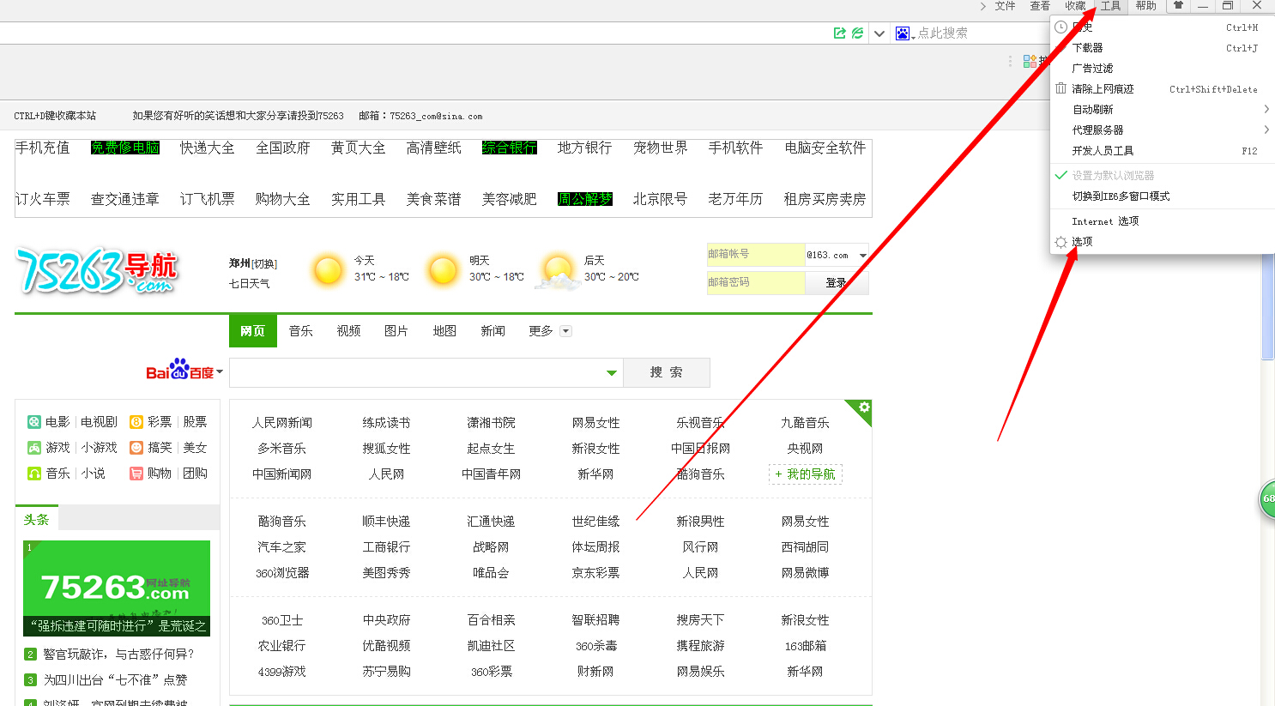Open the @163.com email domain dropdown

[x=862, y=256]
